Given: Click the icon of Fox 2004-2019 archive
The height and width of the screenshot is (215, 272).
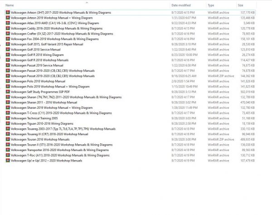Looking at the screenshot, I should tap(8, 39).
